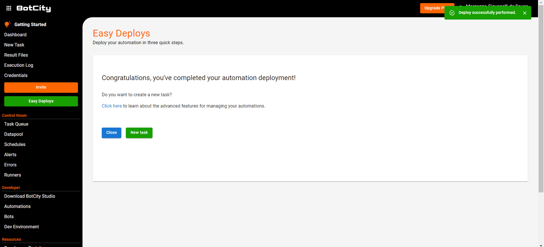Click the 'Deploy successfully performed.' text
Image resolution: width=544 pixels, height=247 pixels.
tap(487, 13)
